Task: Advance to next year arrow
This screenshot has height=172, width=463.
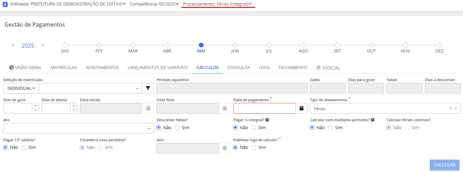Action: pos(43,45)
